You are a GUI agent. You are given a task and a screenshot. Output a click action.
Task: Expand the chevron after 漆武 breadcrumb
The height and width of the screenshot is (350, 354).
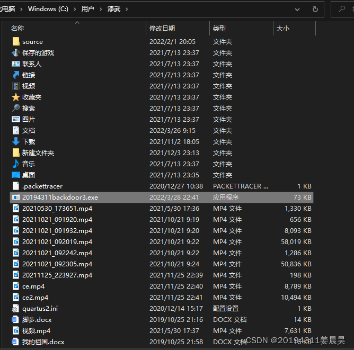click(x=127, y=9)
